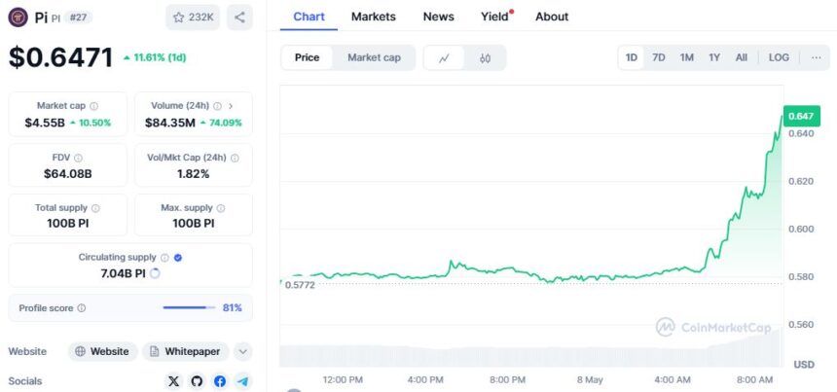Open the Telegram social link
The height and width of the screenshot is (392, 837).
(x=243, y=380)
